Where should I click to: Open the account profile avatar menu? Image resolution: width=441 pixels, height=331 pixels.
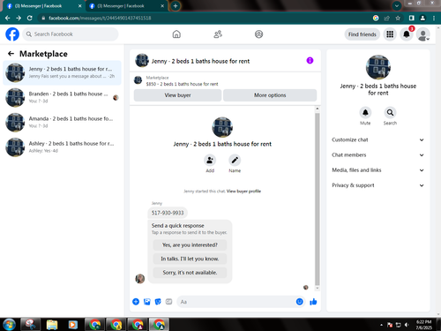423,34
